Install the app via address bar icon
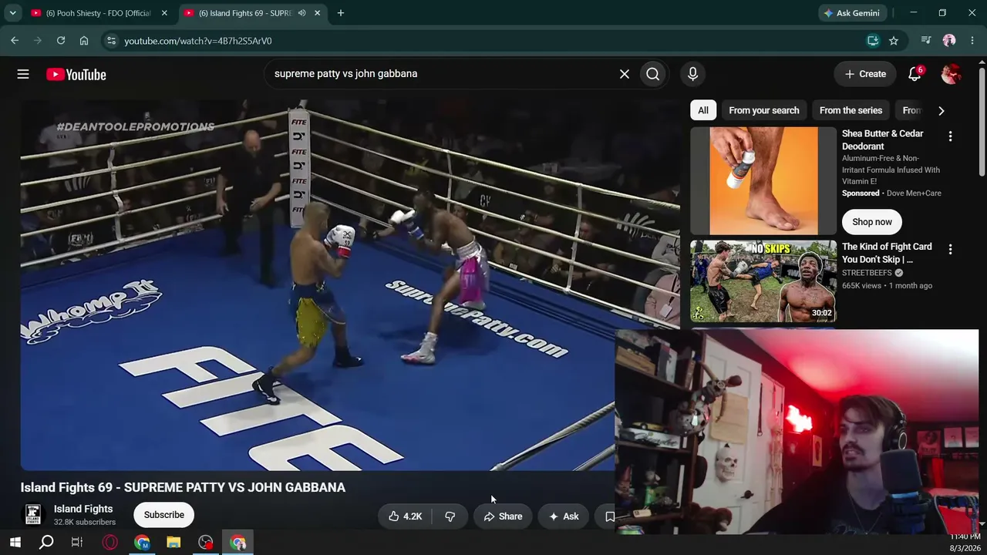Screen dimensions: 987x555 click(873, 41)
